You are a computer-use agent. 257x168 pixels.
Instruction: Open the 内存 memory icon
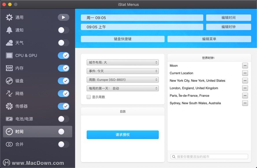click(x=9, y=68)
